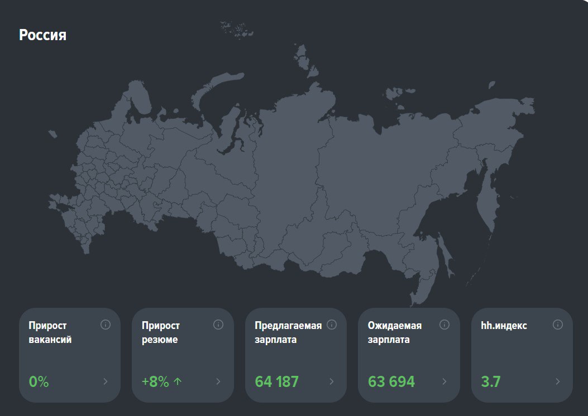This screenshot has width=588, height=416.
Task: Show info for Предлагаемая зарплата
Action: pyautogui.click(x=332, y=325)
